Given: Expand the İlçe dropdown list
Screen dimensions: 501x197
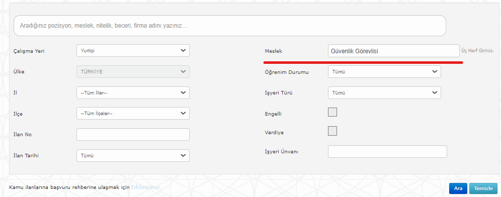Looking at the screenshot, I should tap(133, 114).
